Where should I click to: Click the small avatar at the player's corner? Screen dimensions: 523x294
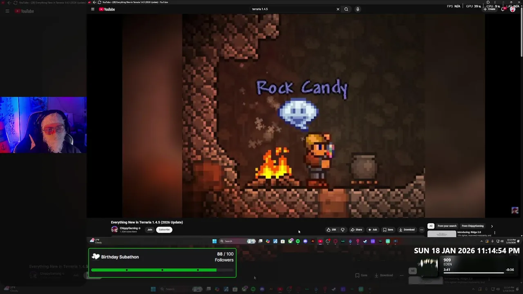pyautogui.click(x=515, y=210)
